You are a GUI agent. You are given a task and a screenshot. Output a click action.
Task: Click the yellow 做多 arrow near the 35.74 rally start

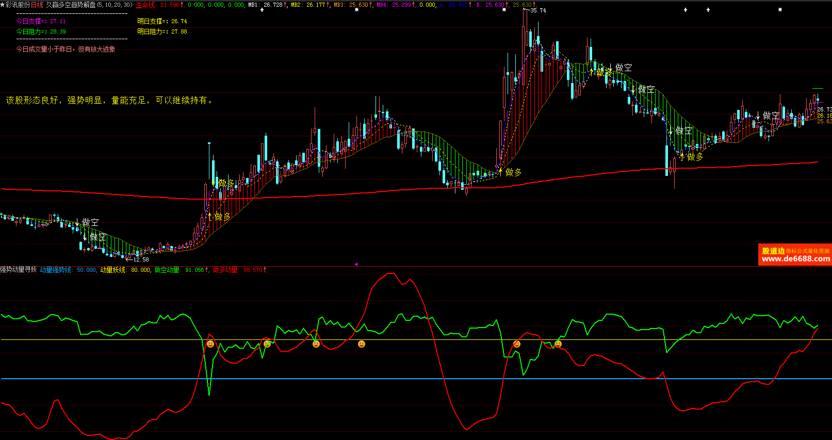(500, 172)
